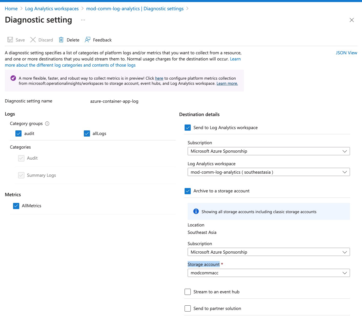Viewport: 362px width, 331px height.
Task: Navigate to Log Analytics workspaces breadcrumb
Action: pyautogui.click(x=52, y=9)
